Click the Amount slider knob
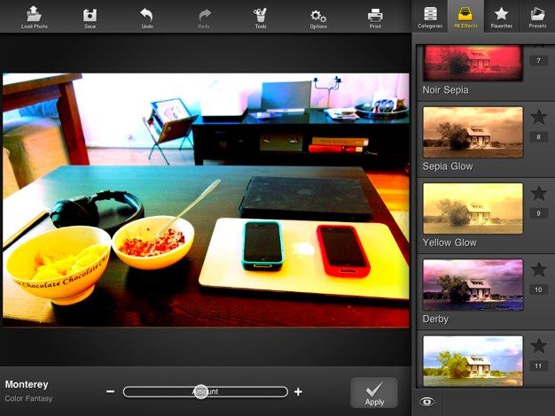The width and height of the screenshot is (555, 416). tap(200, 391)
